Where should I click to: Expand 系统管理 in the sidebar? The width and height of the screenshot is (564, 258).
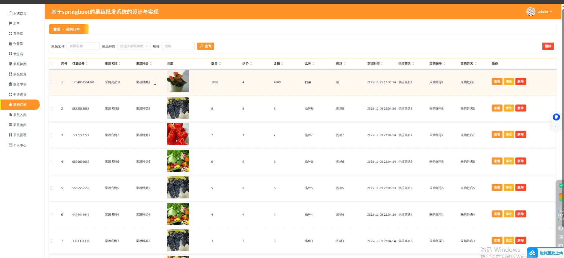coord(20,135)
